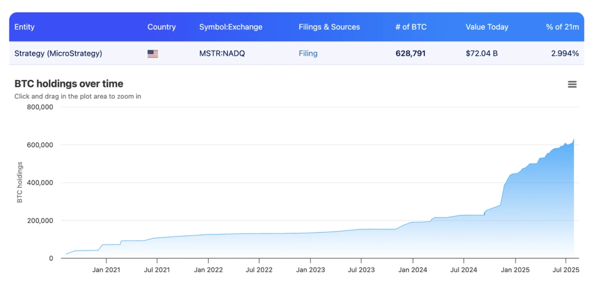Image resolution: width=597 pixels, height=284 pixels.
Task: Click the Country column header
Action: pos(161,27)
